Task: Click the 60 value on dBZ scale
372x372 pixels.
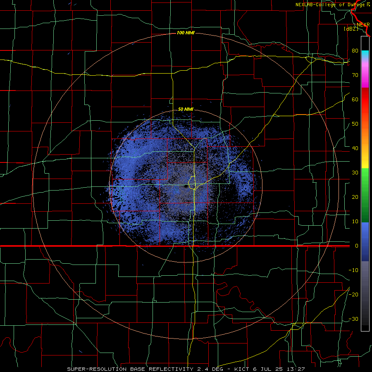Action: pos(355,99)
